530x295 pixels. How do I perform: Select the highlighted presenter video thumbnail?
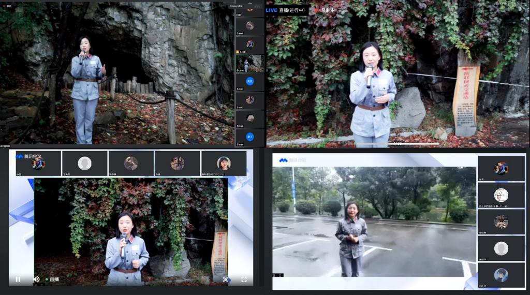click(249, 64)
